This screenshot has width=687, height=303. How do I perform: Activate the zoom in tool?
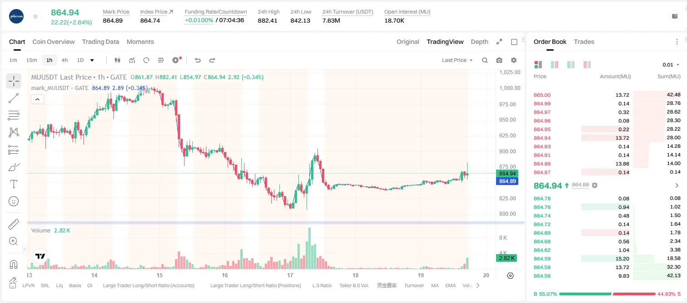(14, 241)
